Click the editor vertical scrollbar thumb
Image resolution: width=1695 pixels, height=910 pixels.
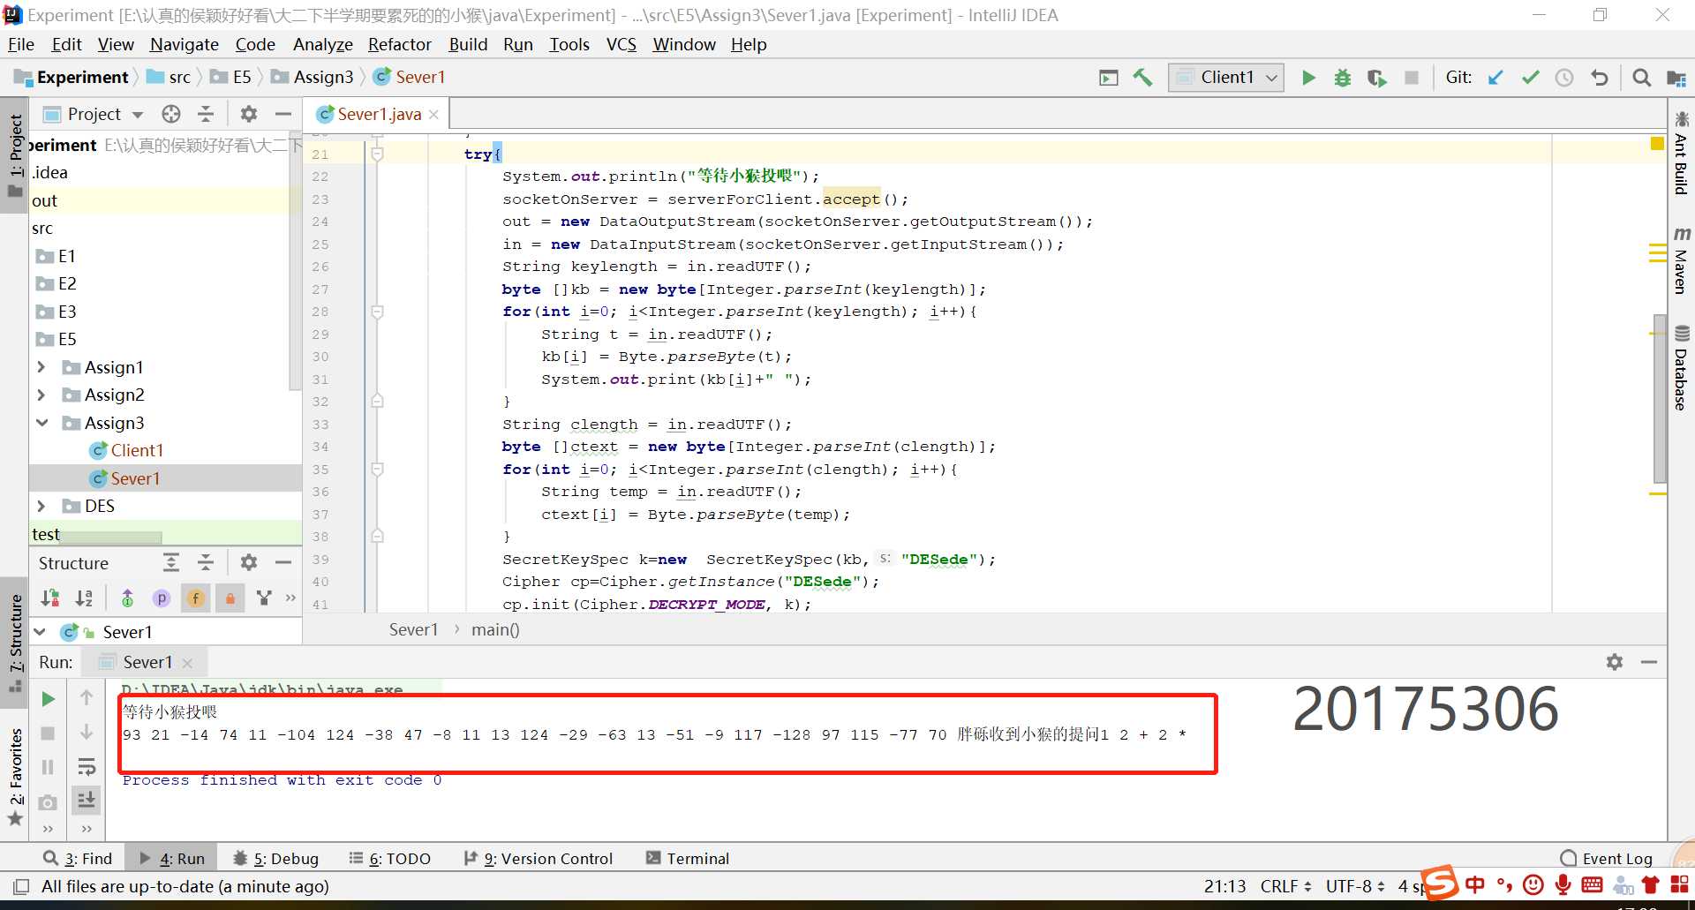(1660, 399)
